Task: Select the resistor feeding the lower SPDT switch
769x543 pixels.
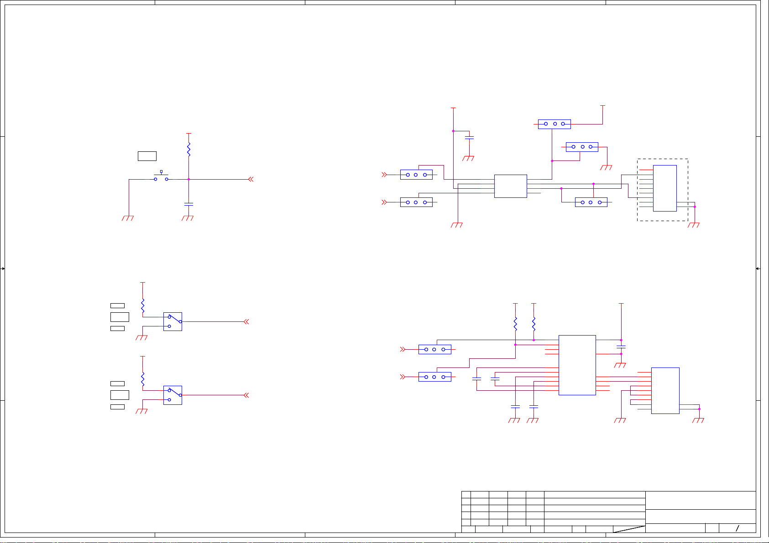Action: (x=143, y=379)
